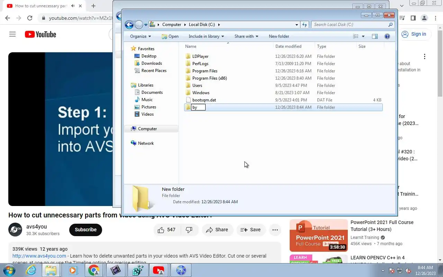Select Desktop under Favorites
The image size is (443, 277).
(149, 56)
